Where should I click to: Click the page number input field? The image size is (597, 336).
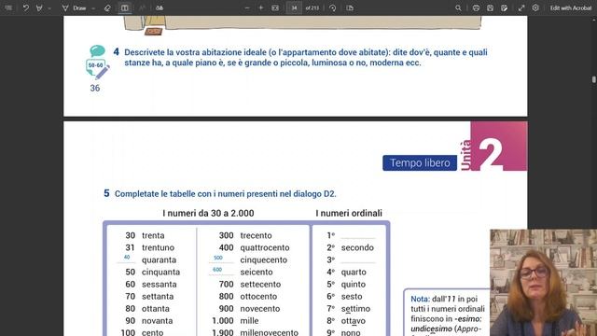294,7
